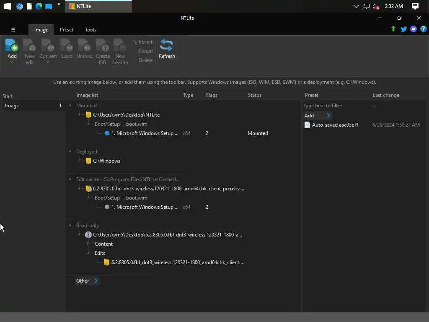The height and width of the screenshot is (322, 429).
Task: Open the Convert dropdown arrow
Action: 48,62
